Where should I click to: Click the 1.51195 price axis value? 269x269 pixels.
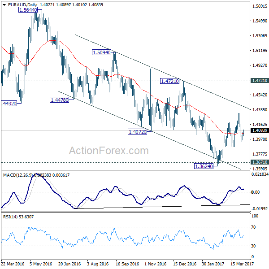[260, 51]
